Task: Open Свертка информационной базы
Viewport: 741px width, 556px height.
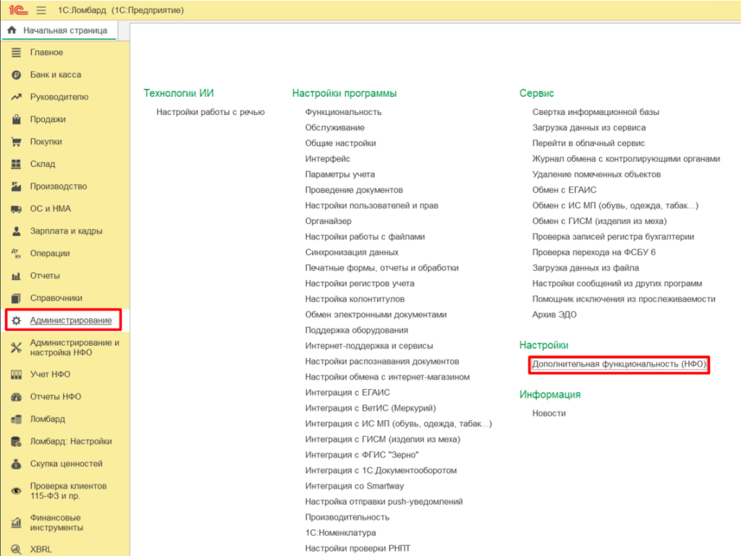Action: [596, 112]
